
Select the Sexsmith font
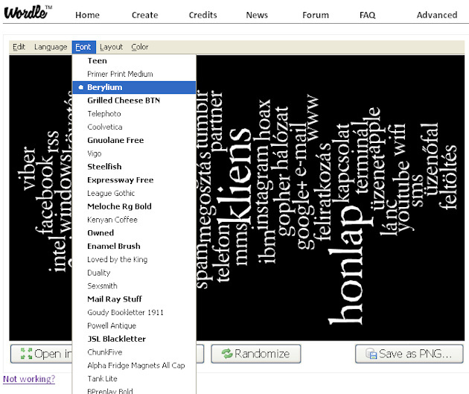[x=134, y=286]
